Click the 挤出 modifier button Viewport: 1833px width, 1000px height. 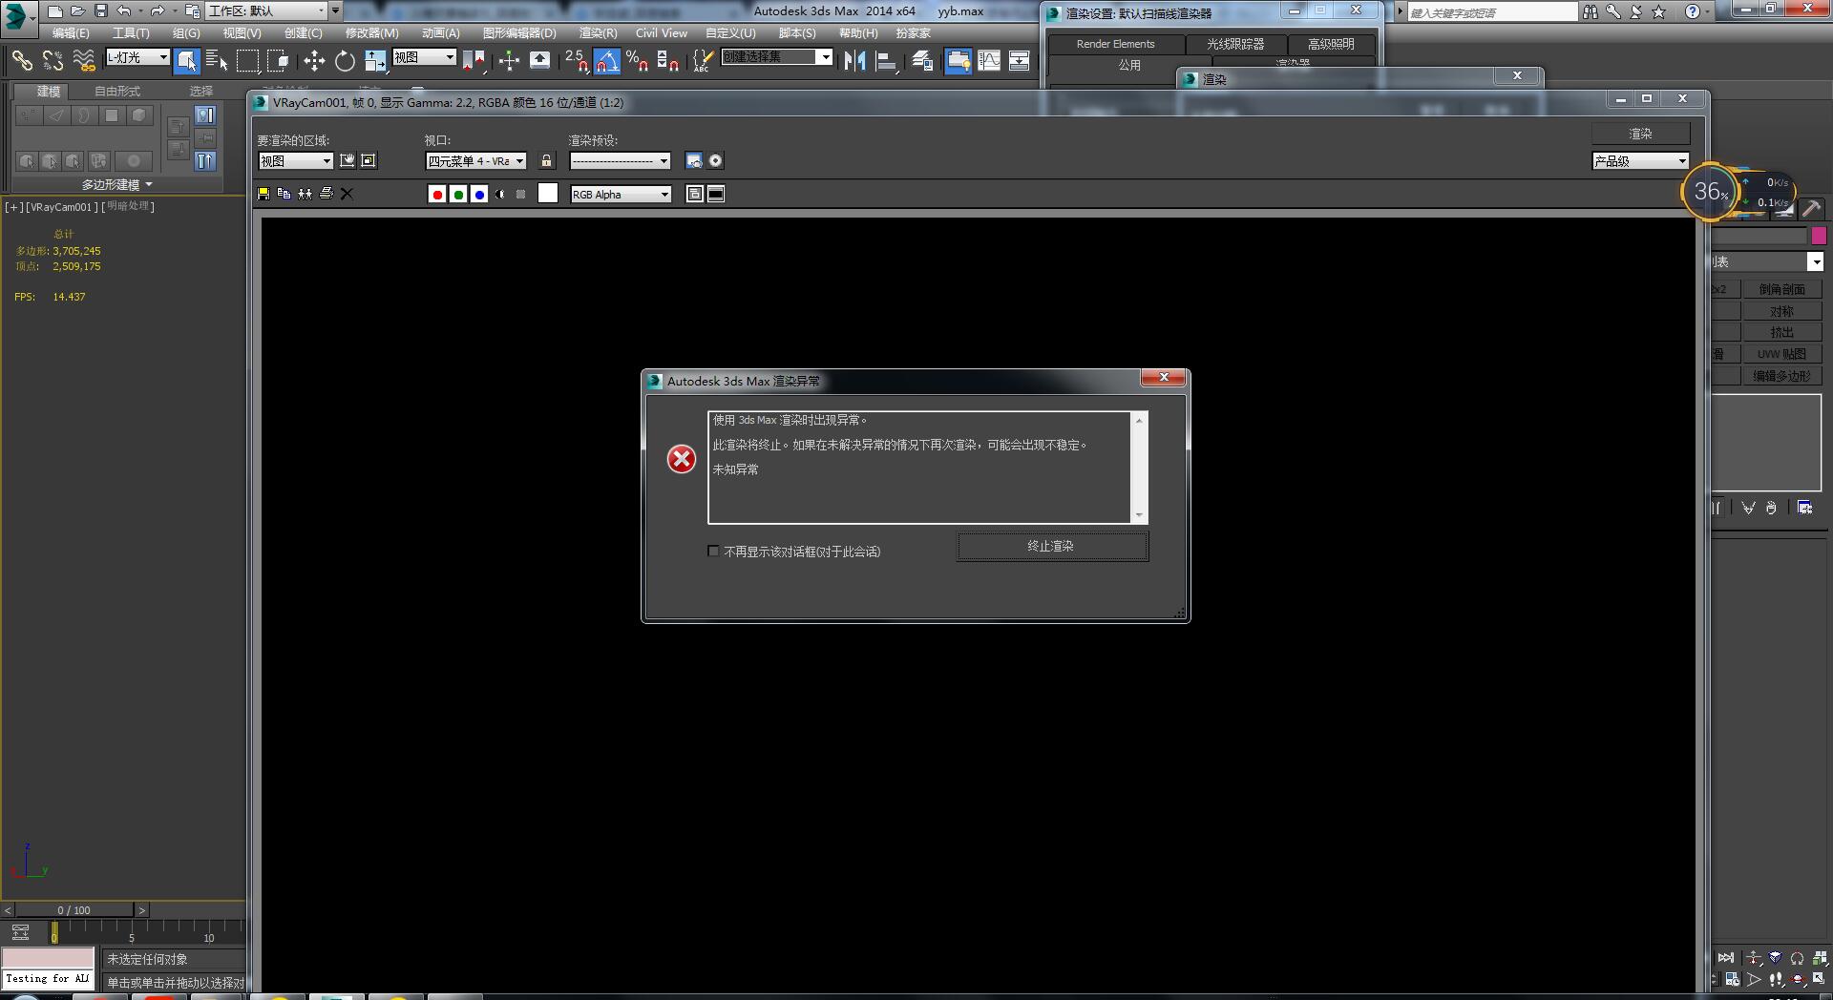pos(1781,332)
